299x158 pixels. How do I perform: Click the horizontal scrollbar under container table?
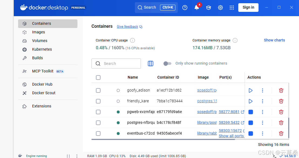pos(163,139)
